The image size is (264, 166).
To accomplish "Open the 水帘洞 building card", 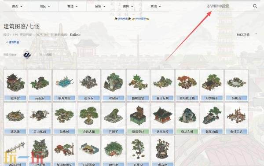I will click(114, 85).
